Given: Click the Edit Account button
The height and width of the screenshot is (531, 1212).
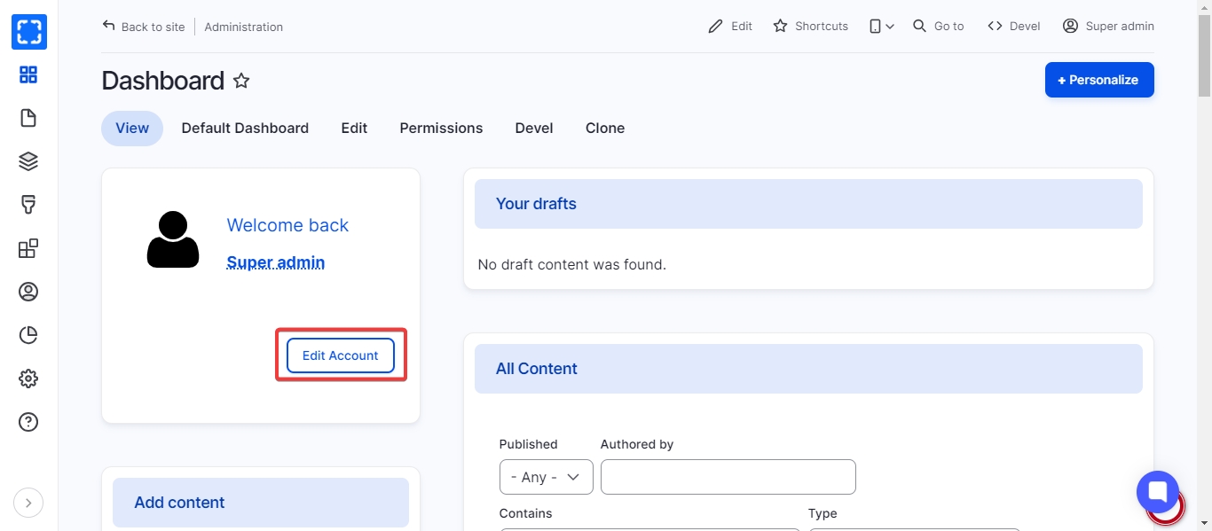Looking at the screenshot, I should click(x=341, y=355).
